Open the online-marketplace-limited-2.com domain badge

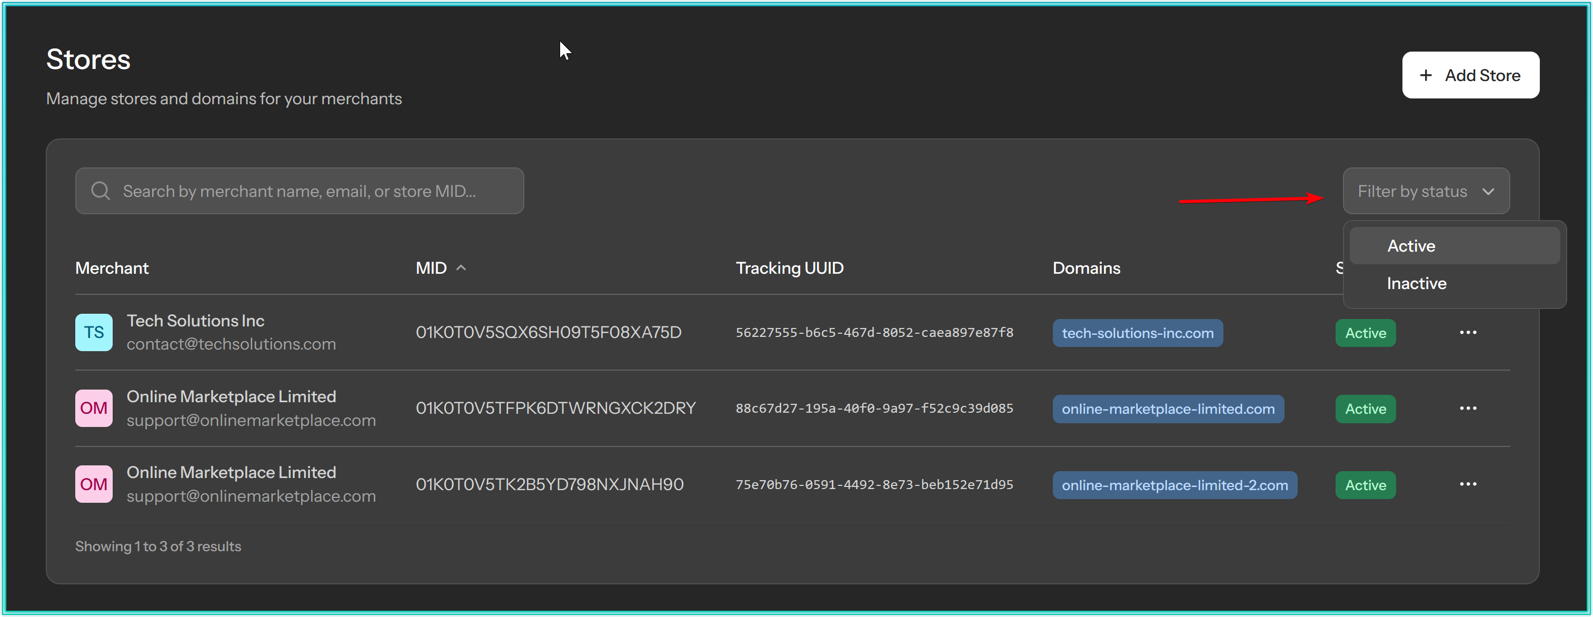point(1174,485)
